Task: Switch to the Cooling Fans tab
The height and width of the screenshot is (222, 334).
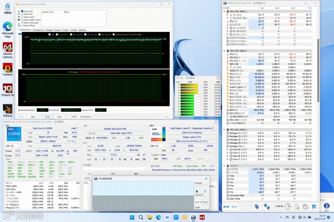Action: tap(38, 30)
